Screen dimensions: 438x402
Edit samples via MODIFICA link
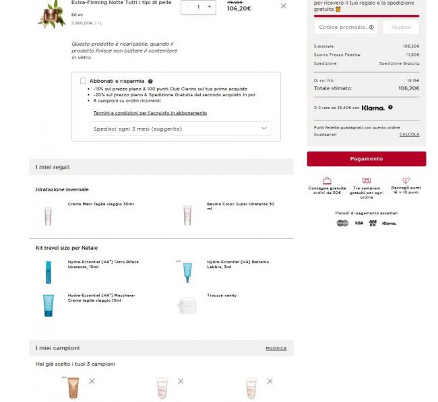276,348
